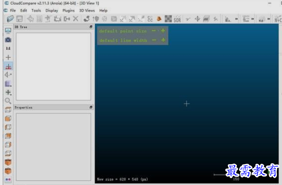Screen dimensions: 282x185
Task: Set first isometric solid orange cube view
Action: pyautogui.click(x=8, y=162)
